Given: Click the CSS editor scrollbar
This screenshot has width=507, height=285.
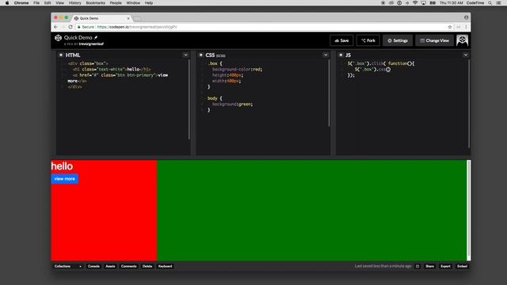Looking at the screenshot, I should click(x=330, y=93).
